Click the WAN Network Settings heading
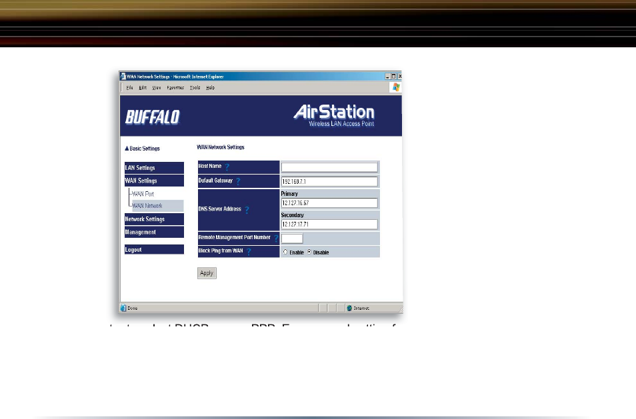Image resolution: width=636 pixels, height=419 pixels. (x=221, y=147)
